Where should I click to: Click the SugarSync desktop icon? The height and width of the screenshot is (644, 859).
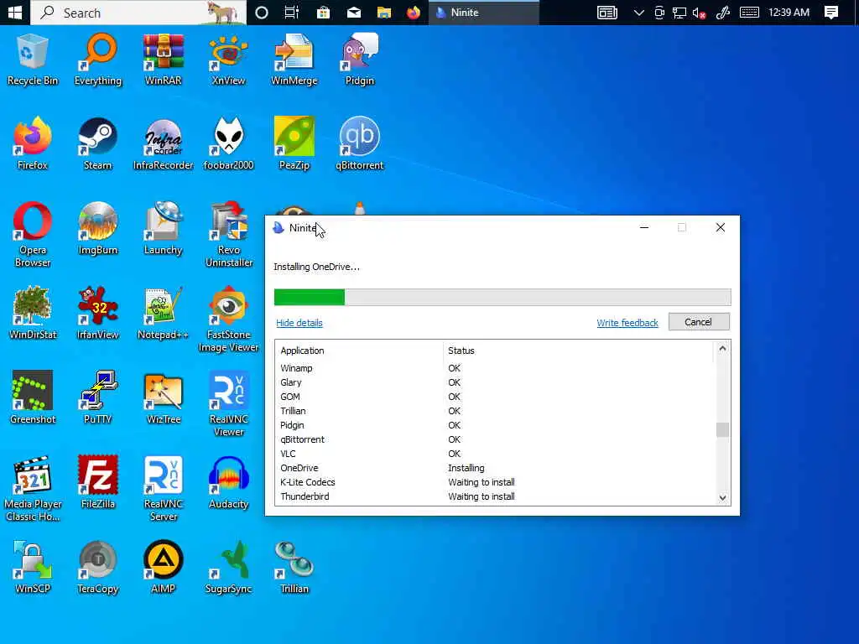coord(228,567)
